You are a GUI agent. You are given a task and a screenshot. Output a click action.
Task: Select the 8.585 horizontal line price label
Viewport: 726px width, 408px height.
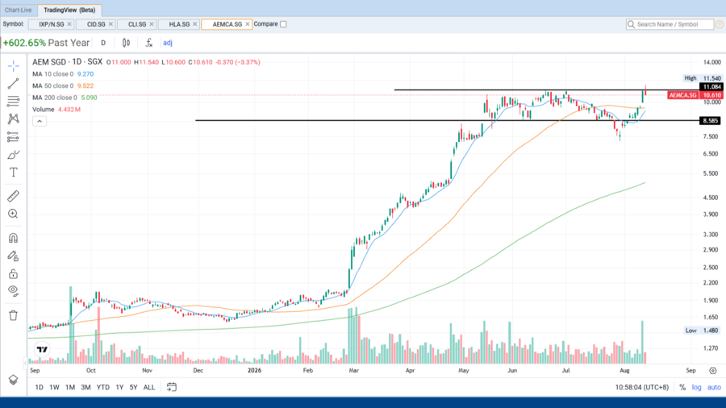point(710,121)
